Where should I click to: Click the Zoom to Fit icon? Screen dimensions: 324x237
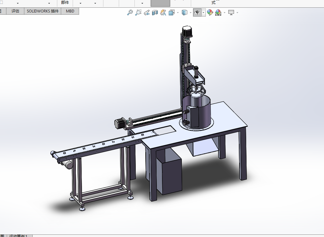pos(130,12)
